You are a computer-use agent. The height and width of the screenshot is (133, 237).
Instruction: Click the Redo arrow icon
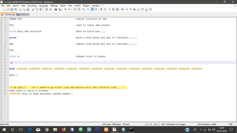(50, 10)
